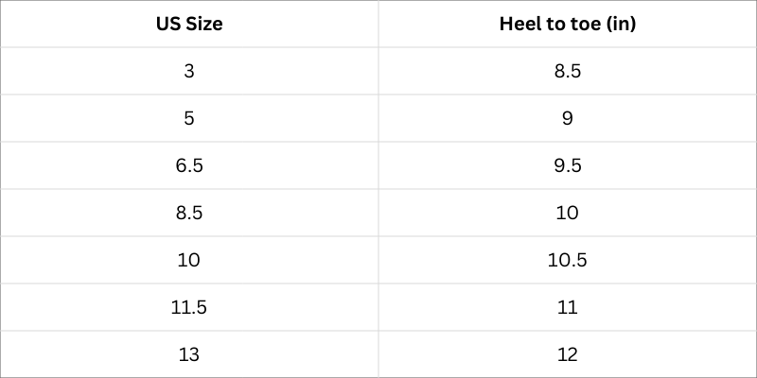Viewport: 757px width, 378px height.
Task: Select the 10.5 inch heel to toe cell
Action: point(568,260)
